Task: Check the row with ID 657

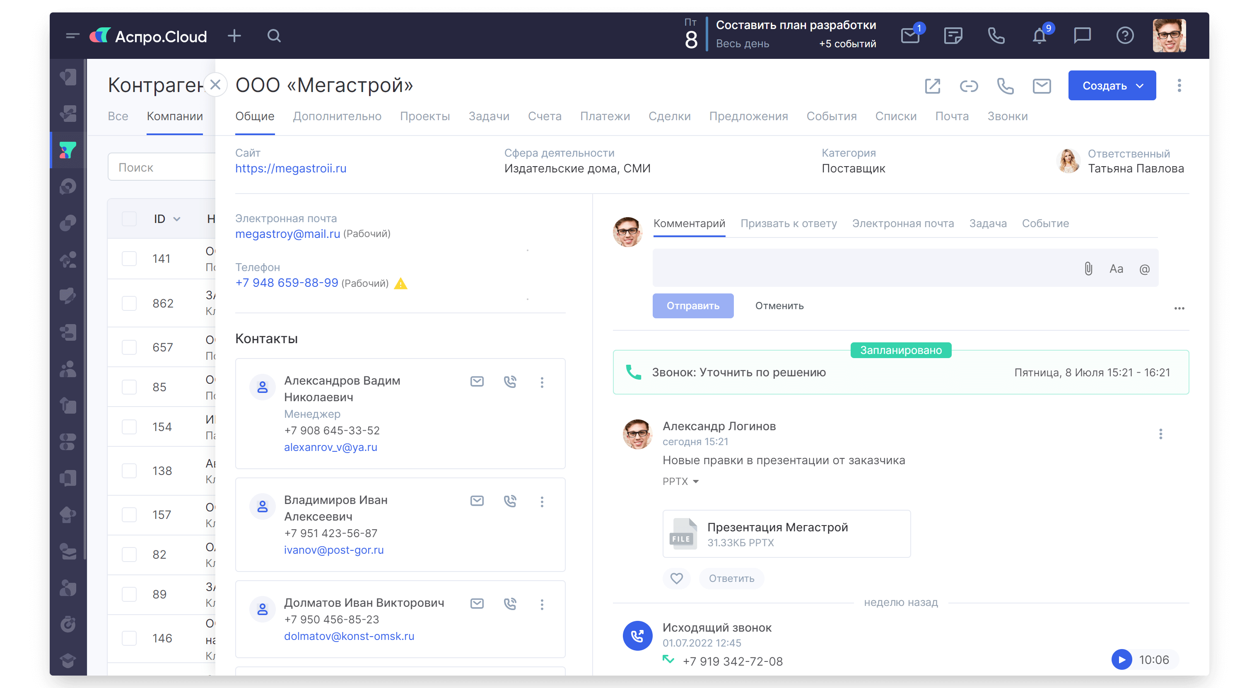Action: pyautogui.click(x=129, y=347)
